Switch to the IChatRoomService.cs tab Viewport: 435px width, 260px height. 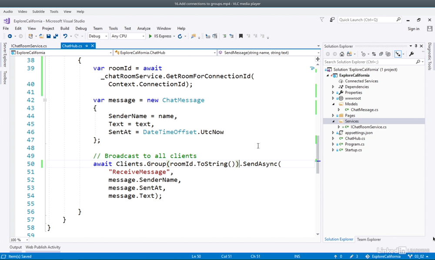point(29,46)
